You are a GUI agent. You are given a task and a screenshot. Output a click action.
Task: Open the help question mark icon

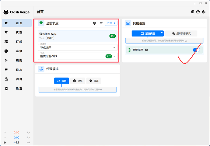(198, 12)
